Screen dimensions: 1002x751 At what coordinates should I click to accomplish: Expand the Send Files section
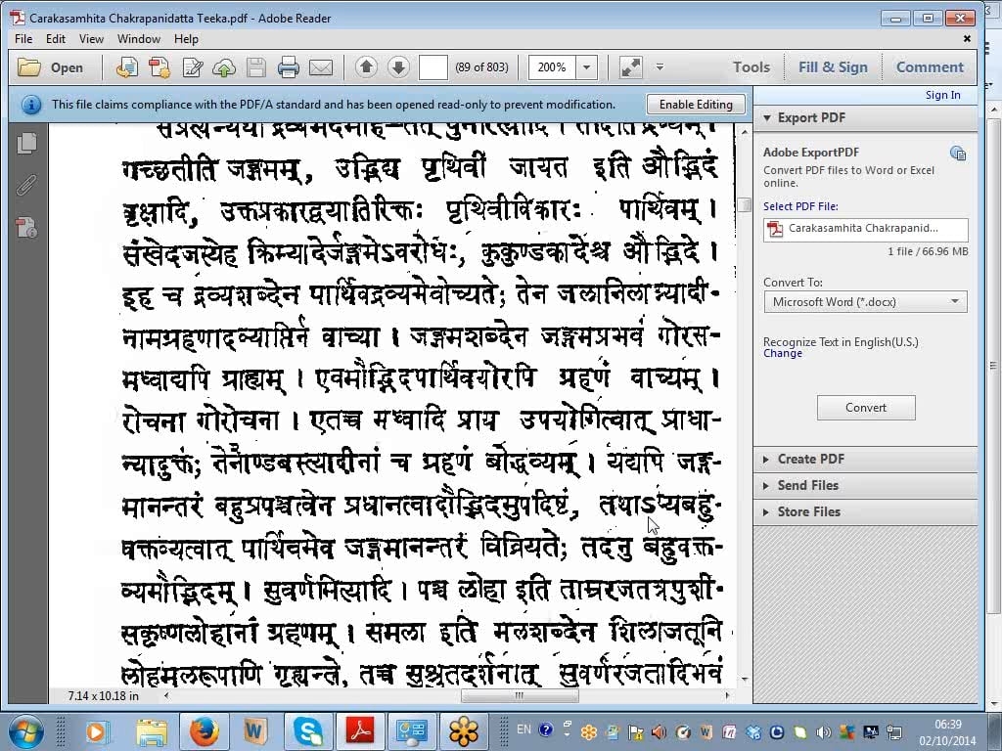click(x=807, y=485)
